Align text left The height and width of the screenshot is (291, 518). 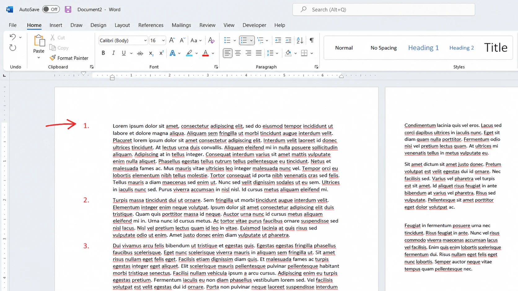coord(227,53)
